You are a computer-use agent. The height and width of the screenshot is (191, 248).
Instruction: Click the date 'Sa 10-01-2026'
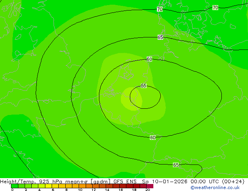165,182
